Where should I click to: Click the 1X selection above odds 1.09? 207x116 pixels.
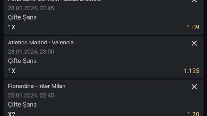pos(12,27)
